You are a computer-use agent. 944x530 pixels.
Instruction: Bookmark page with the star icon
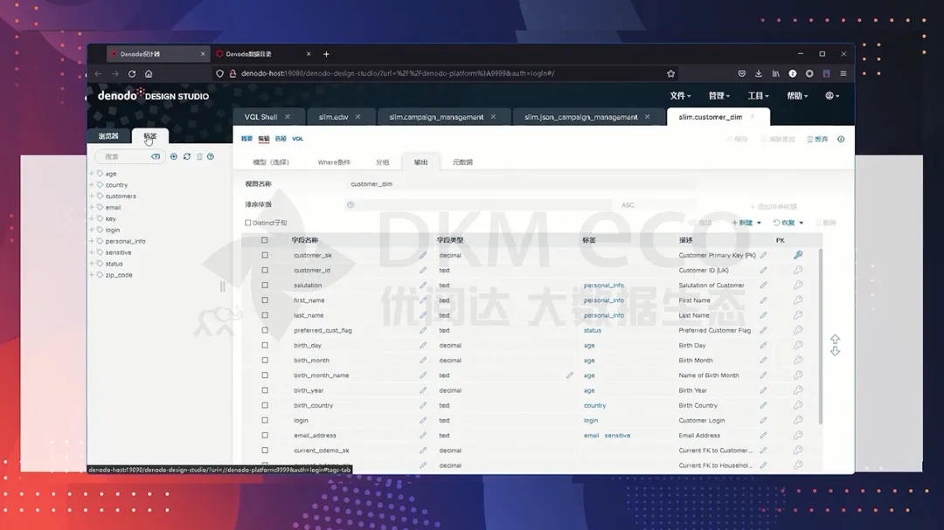tap(670, 74)
